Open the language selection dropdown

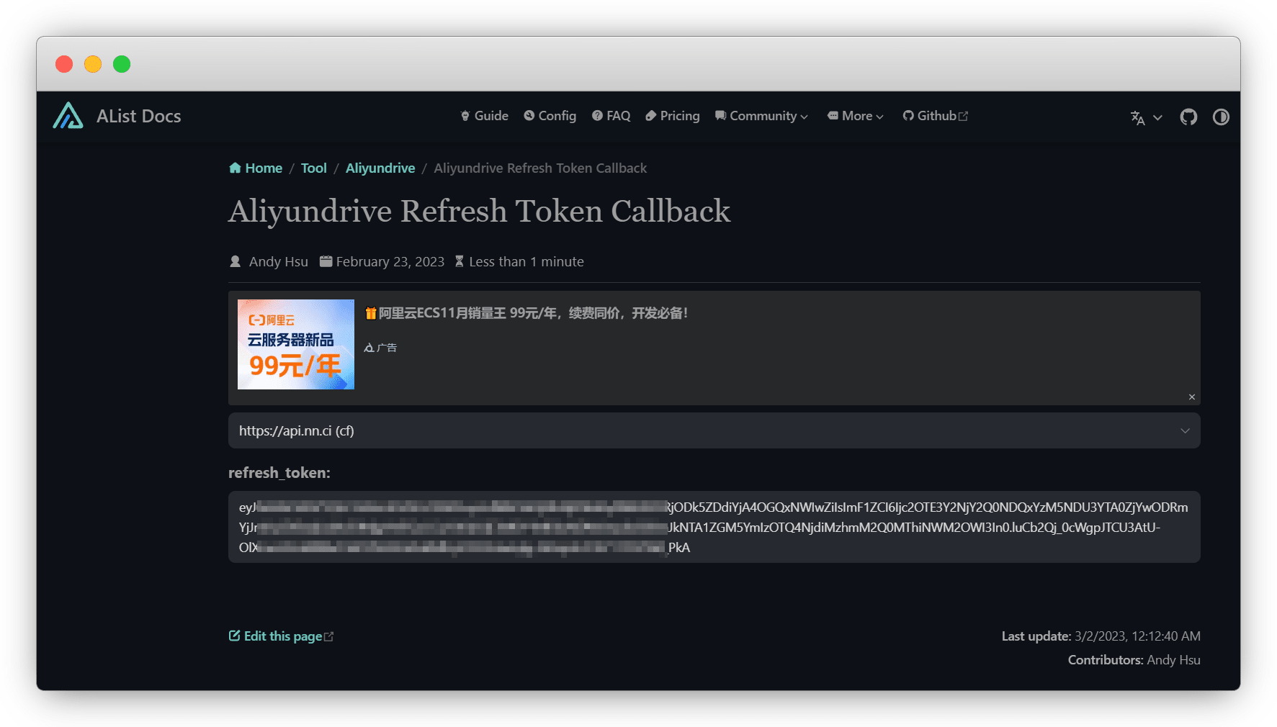click(1146, 117)
